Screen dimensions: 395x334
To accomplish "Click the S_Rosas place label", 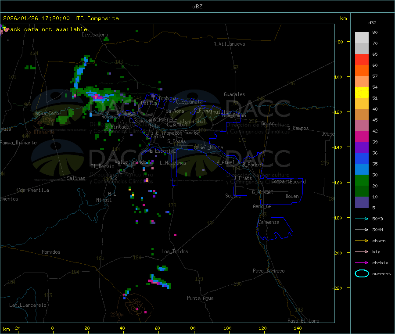I will point(176,141).
